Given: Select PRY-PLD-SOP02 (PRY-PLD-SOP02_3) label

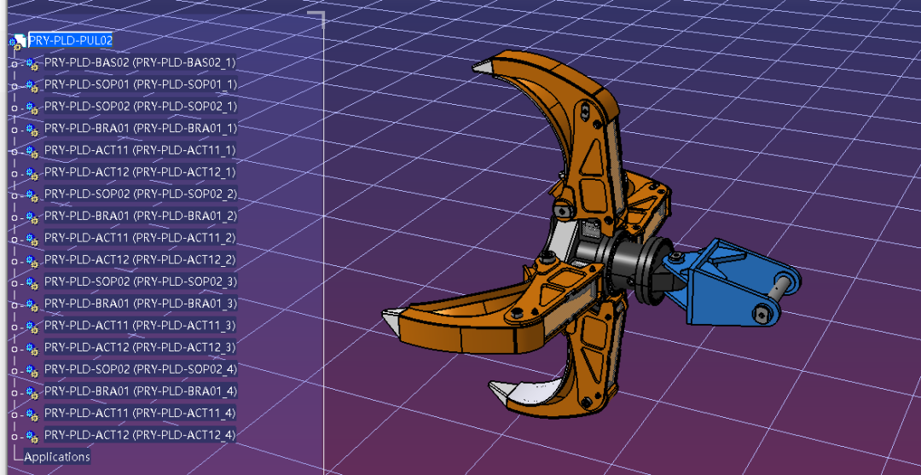Looking at the screenshot, I should (x=141, y=281).
